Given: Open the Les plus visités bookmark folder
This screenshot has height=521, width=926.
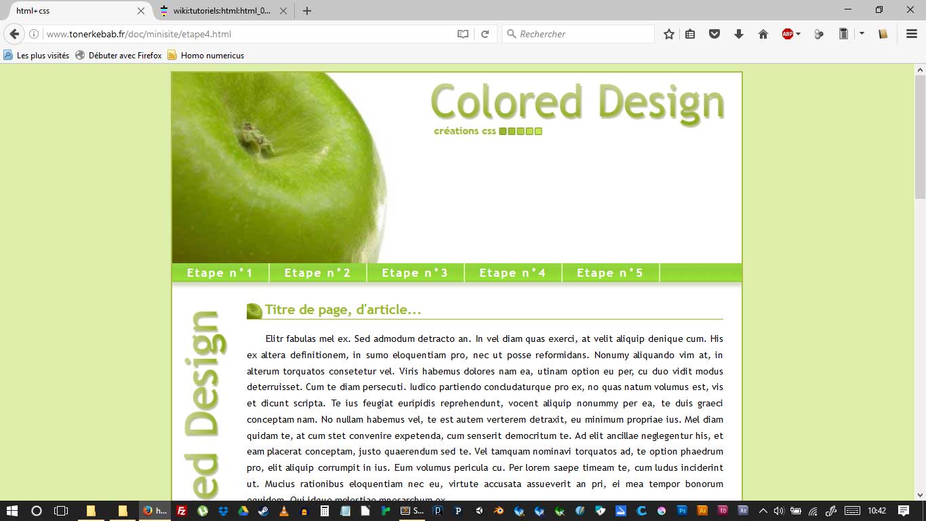Looking at the screenshot, I should coord(37,56).
